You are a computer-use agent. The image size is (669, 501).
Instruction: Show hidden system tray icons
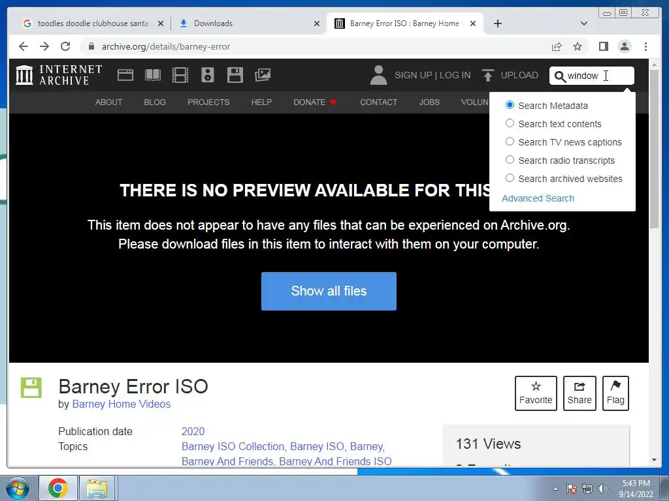click(555, 489)
